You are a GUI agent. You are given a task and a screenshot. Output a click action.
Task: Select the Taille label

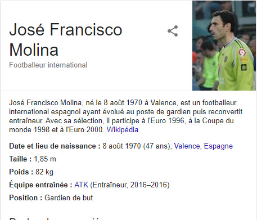20,159
